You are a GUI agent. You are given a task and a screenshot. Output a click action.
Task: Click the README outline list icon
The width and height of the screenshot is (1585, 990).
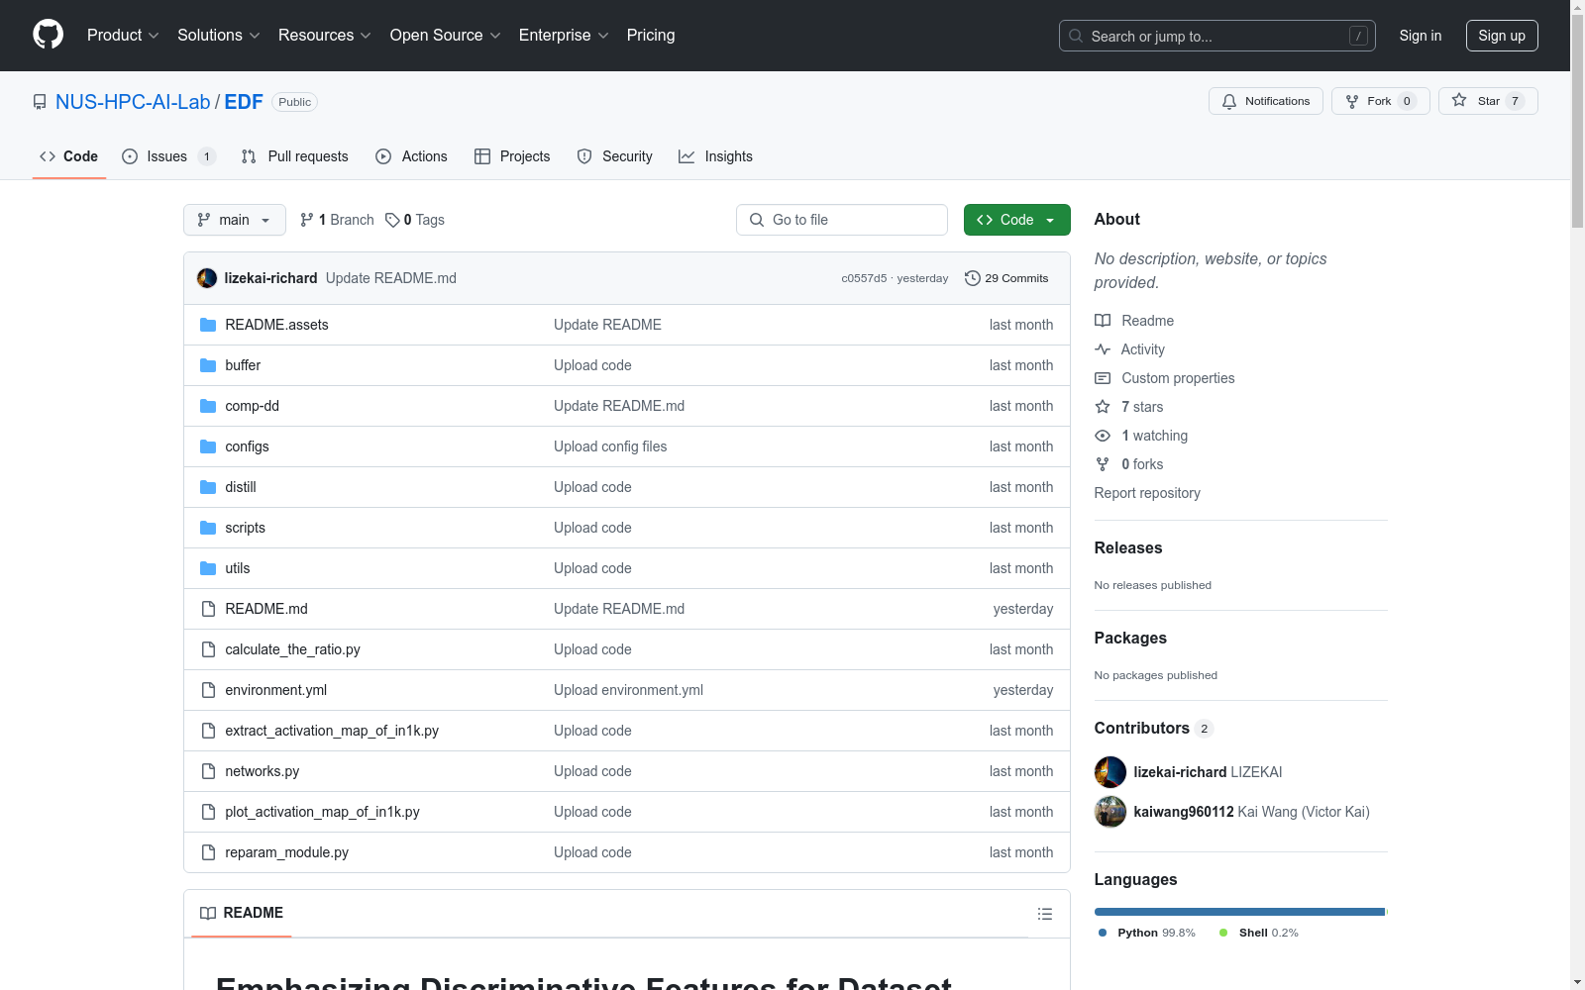pyautogui.click(x=1044, y=914)
